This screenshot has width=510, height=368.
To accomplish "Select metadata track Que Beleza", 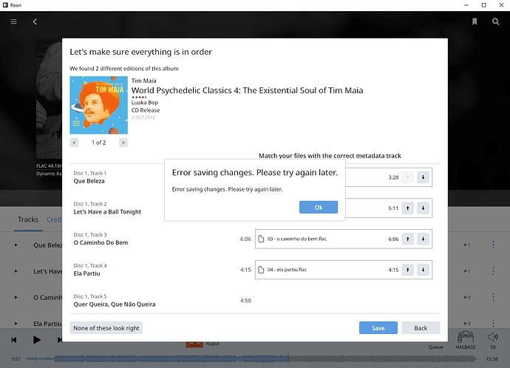I will (x=89, y=181).
